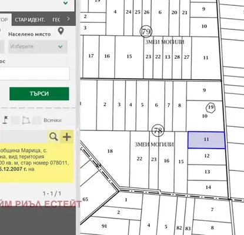Screen dimensions: 244x235
Task: Select the polygon parcel icon
Action: click(26, 120)
